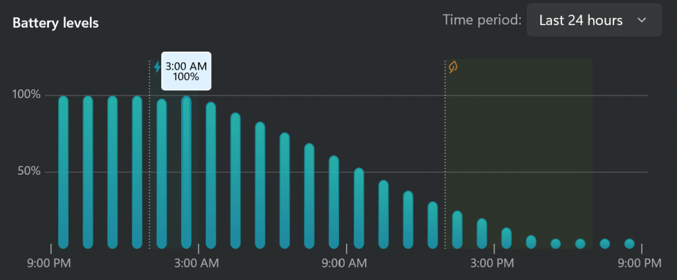Click the orange battery saver leaf icon
The height and width of the screenshot is (280, 677).
pos(452,67)
